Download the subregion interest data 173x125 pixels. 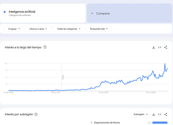[154, 114]
